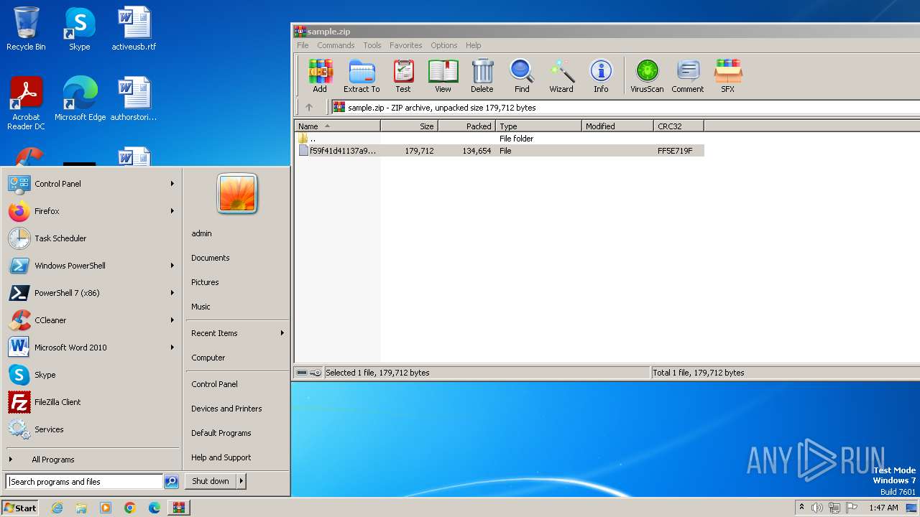Click Chrome taskbar icon

130,508
